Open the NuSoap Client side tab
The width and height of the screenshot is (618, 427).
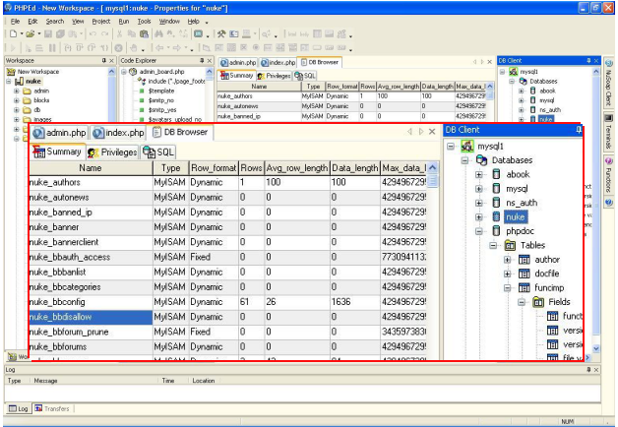tap(609, 83)
